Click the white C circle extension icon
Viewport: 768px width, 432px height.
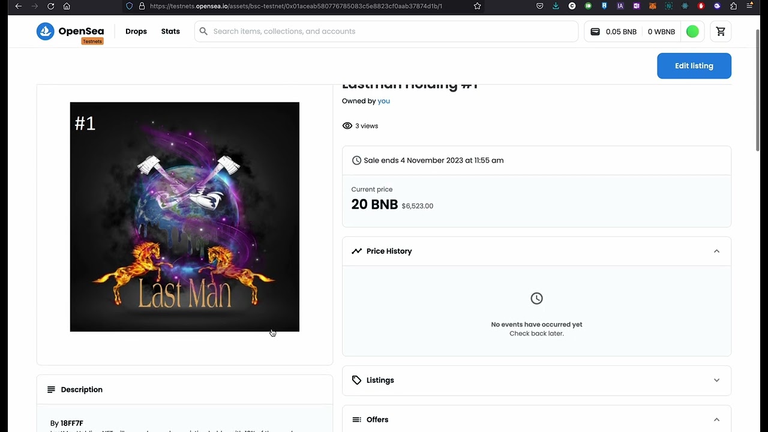[x=572, y=6]
